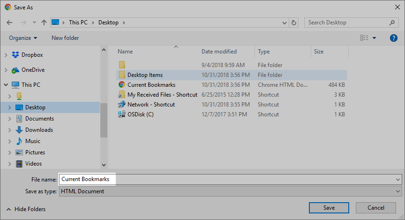Viewport: 405px width, 220px height.
Task: Sort files by the Size column header
Action: pyautogui.click(x=319, y=52)
